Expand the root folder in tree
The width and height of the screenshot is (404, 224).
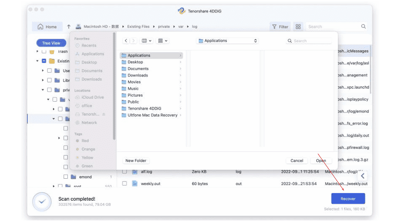(x=54, y=186)
